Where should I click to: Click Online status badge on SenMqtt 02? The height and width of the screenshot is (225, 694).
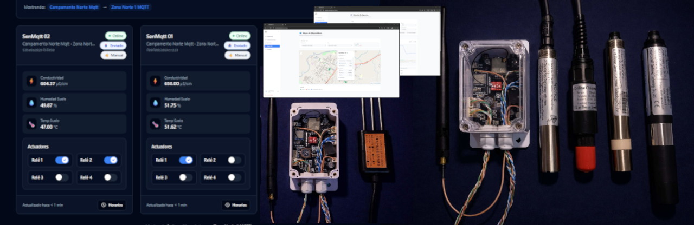[115, 36]
